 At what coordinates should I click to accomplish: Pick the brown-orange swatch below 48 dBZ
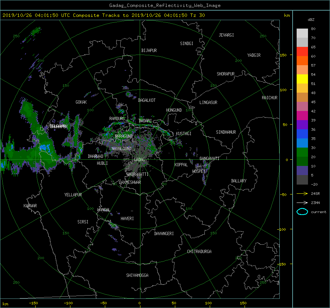coord(302,97)
